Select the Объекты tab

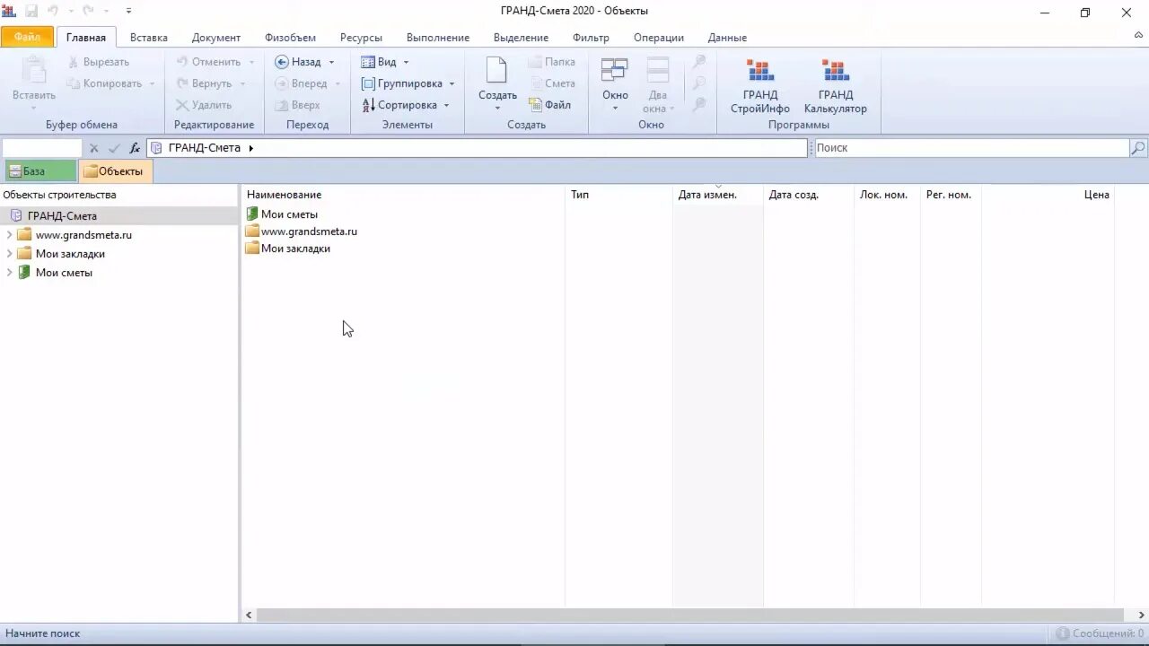tap(115, 171)
